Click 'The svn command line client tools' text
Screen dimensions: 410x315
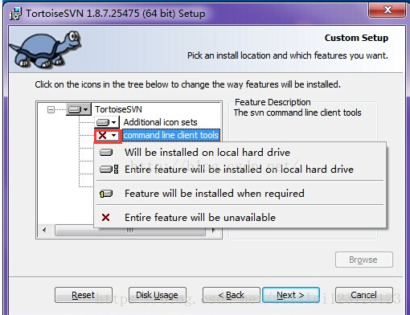pos(297,112)
